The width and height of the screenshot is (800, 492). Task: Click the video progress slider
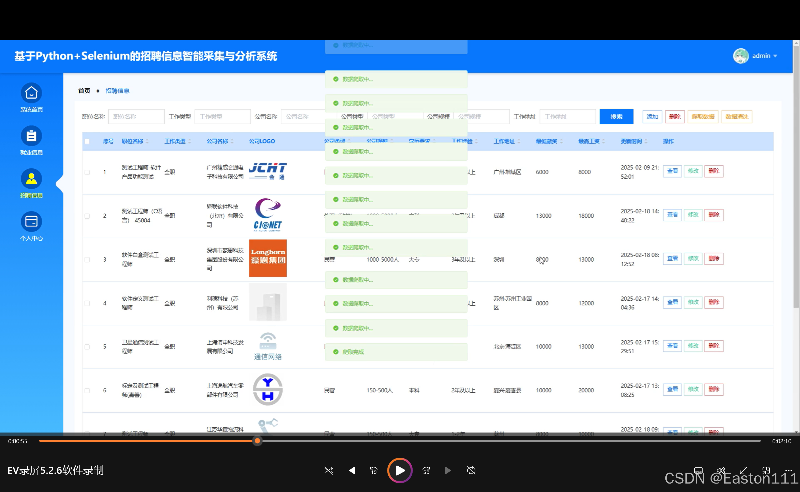(x=257, y=441)
